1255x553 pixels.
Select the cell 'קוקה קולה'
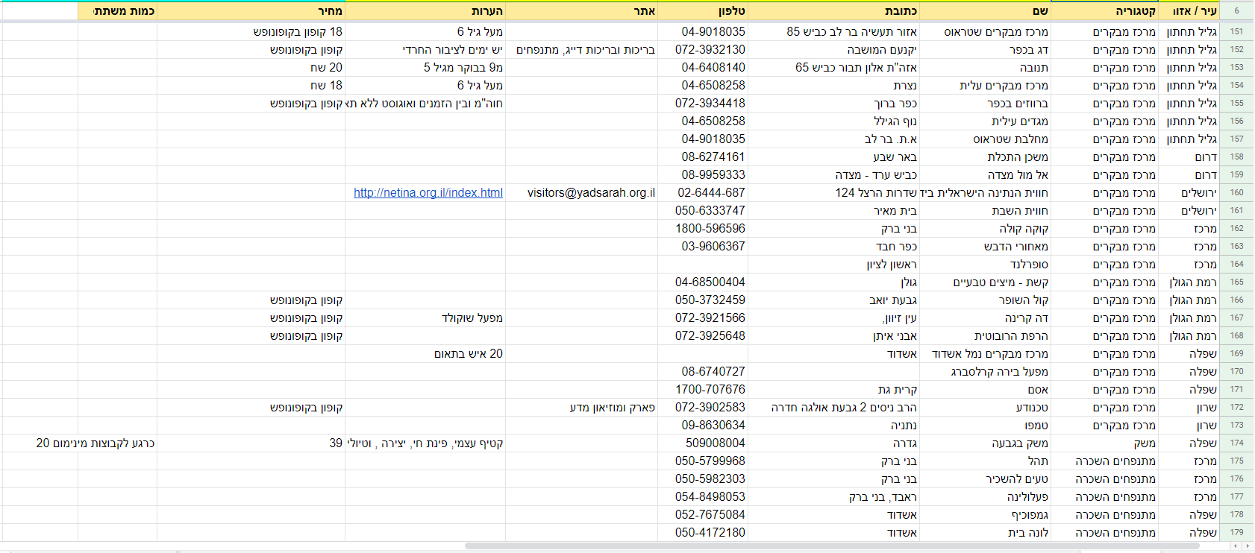985,229
